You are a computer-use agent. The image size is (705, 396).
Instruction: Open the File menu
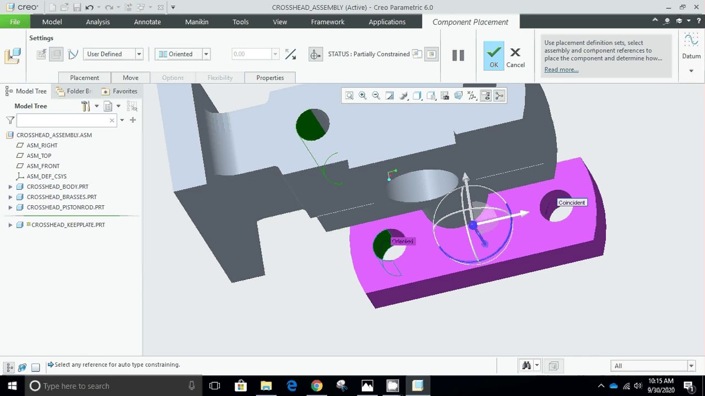pyautogui.click(x=15, y=21)
